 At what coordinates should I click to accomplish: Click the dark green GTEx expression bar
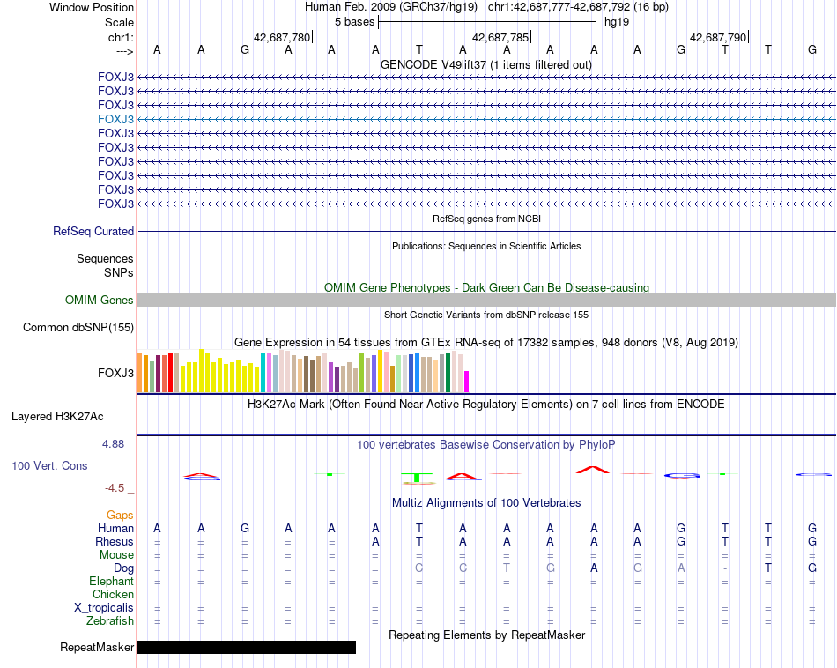pos(448,374)
